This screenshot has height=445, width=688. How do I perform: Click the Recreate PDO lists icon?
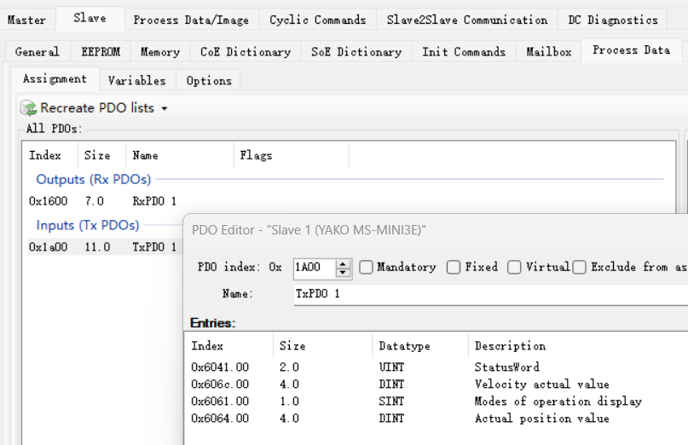[x=28, y=108]
